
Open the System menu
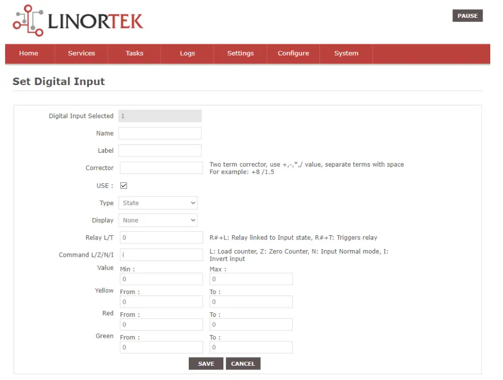346,53
